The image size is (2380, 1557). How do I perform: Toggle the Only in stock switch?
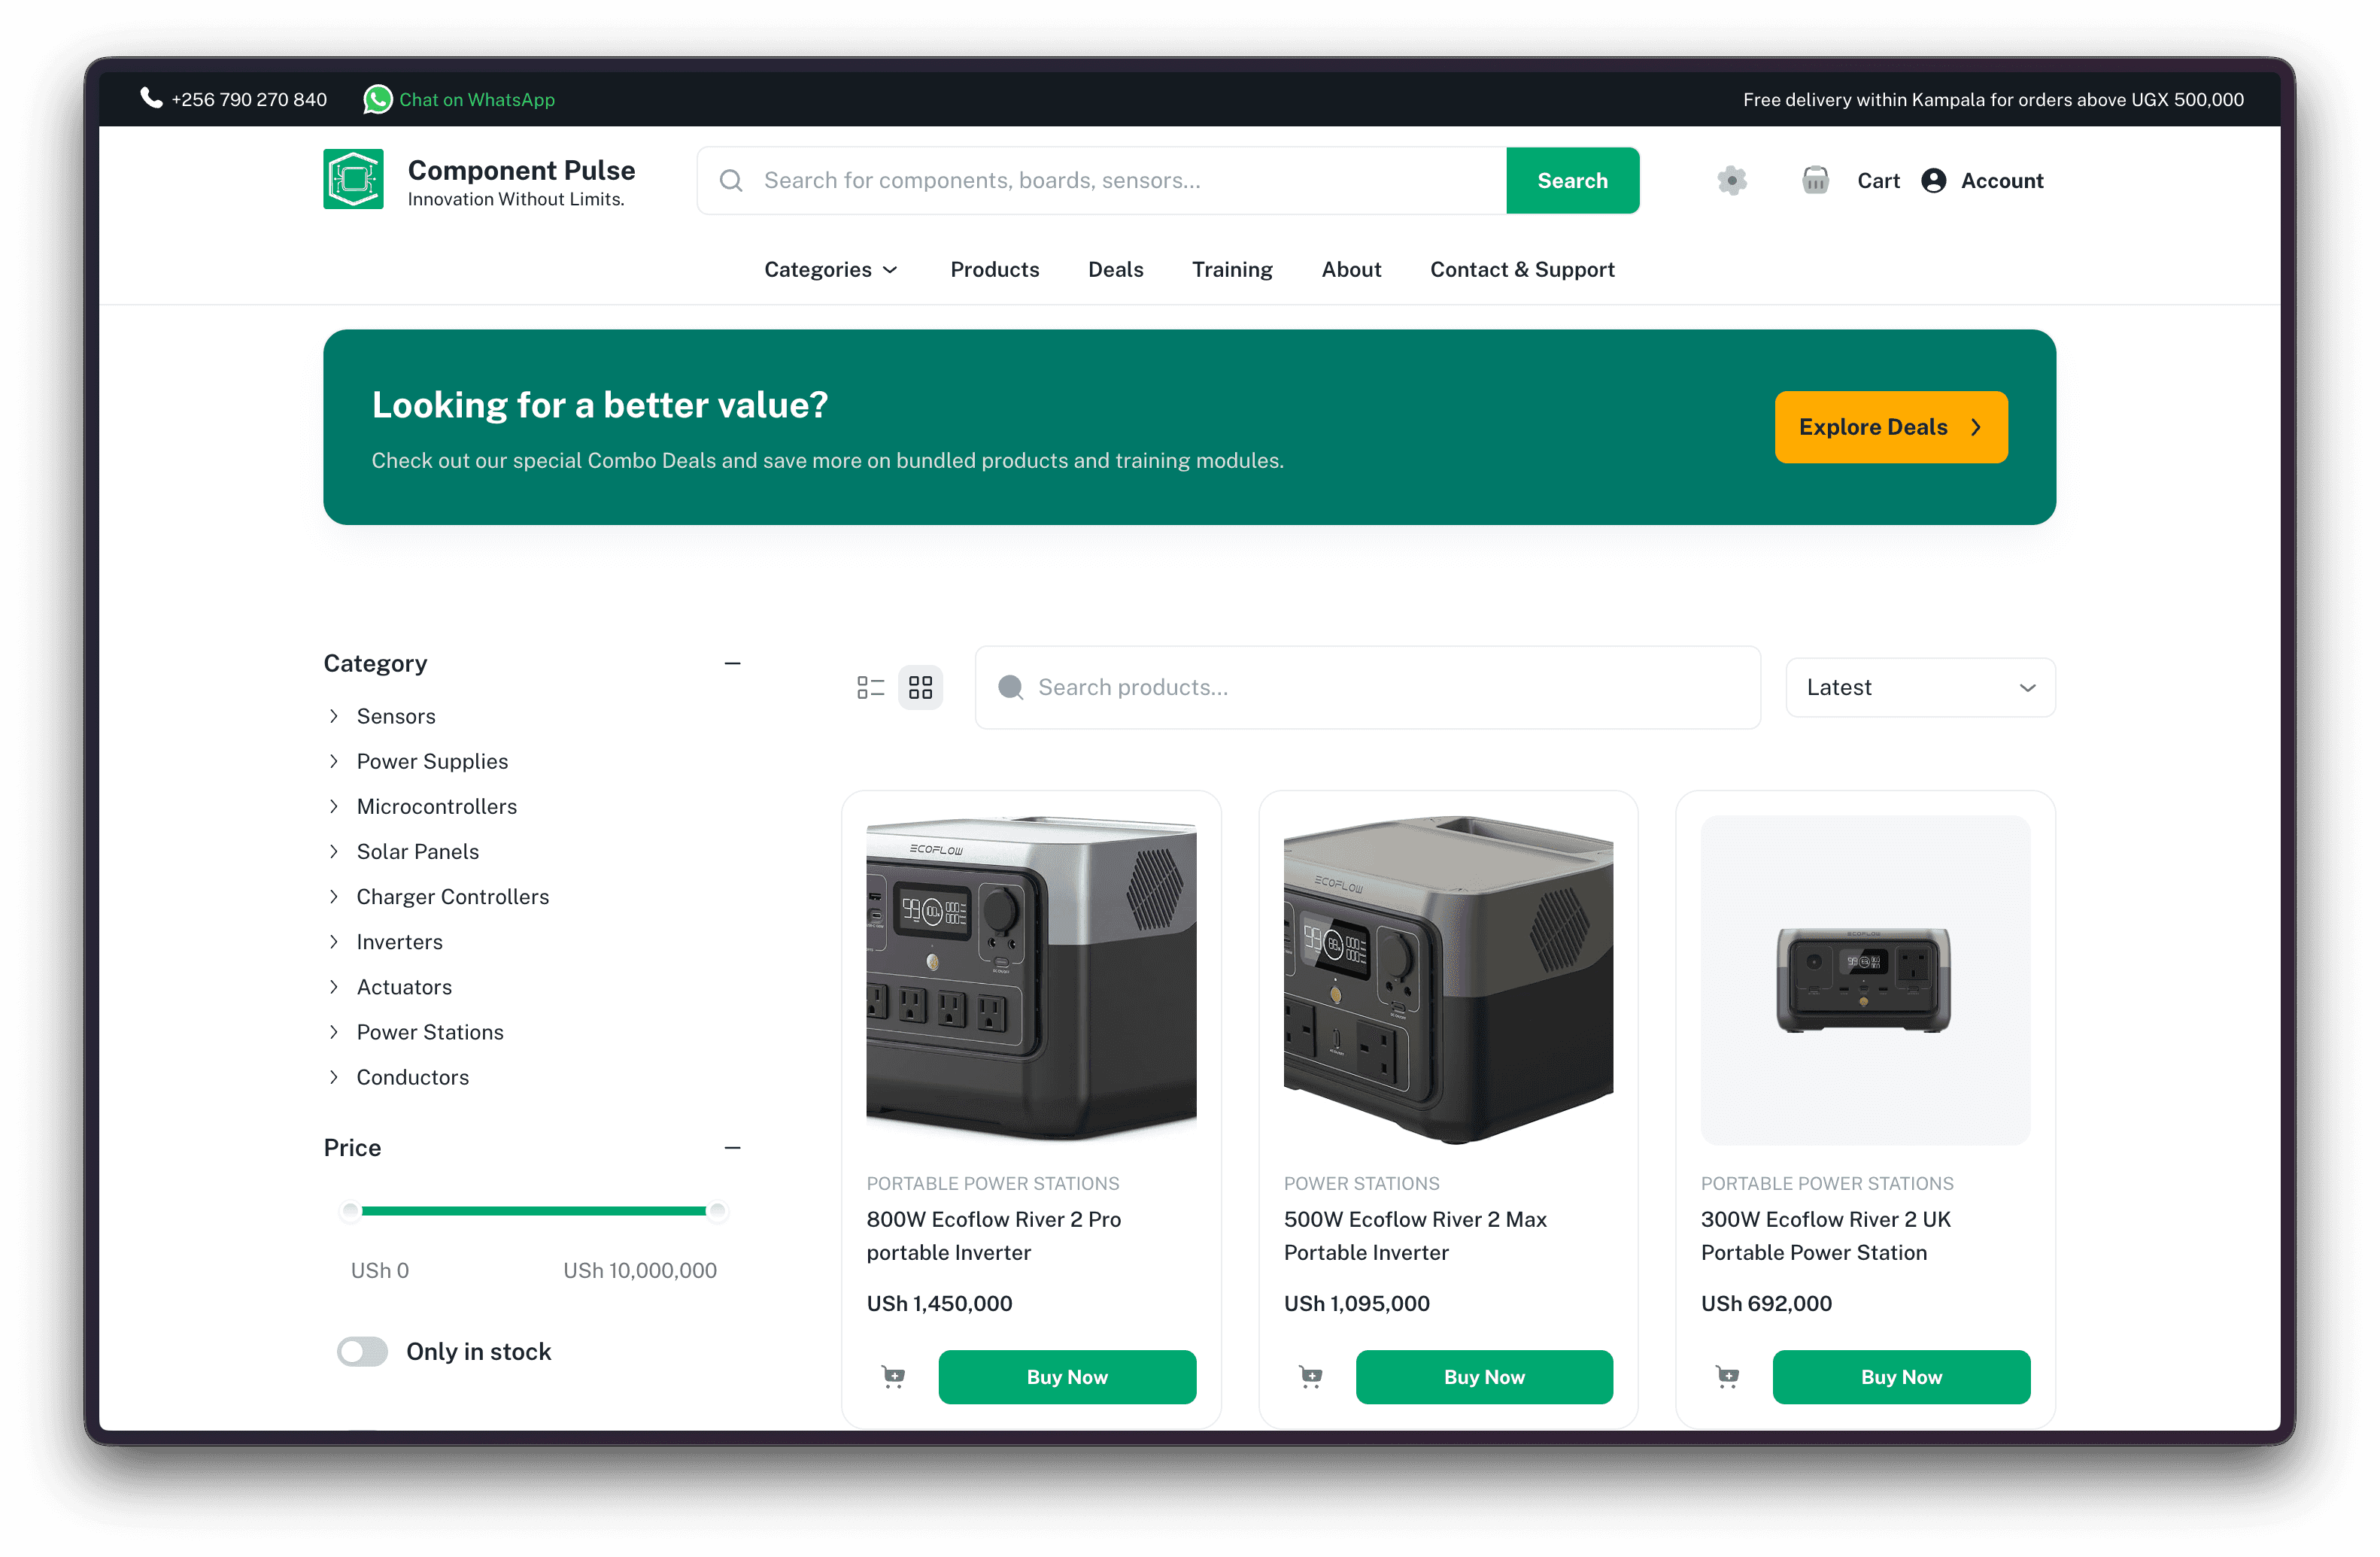[x=362, y=1351]
